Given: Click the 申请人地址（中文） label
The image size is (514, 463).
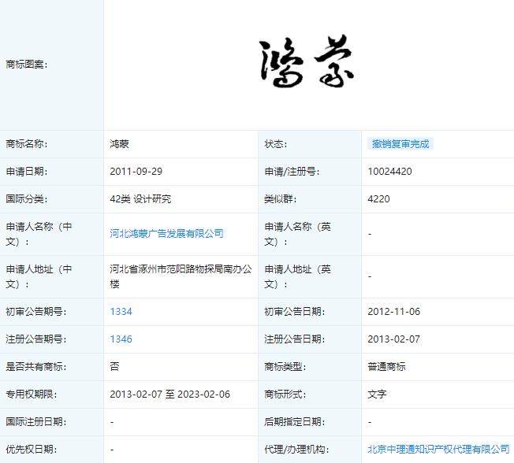Looking at the screenshot, I should click(39, 276).
